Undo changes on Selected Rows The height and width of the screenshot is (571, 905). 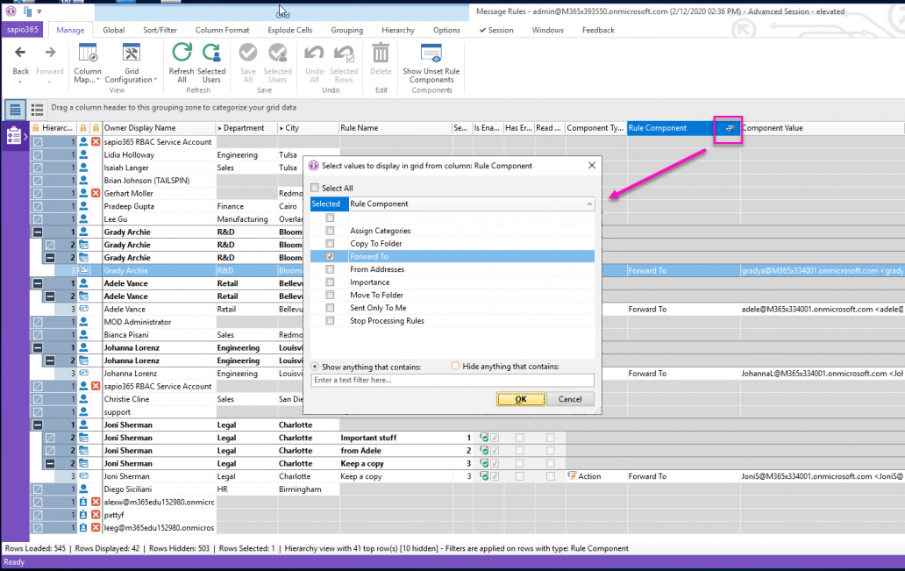coord(344,54)
